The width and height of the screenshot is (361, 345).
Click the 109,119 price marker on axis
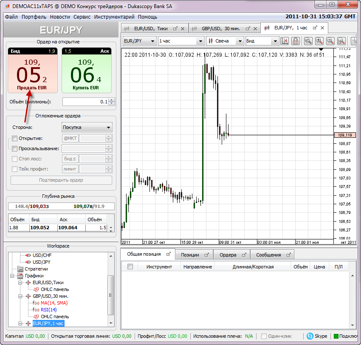345,135
